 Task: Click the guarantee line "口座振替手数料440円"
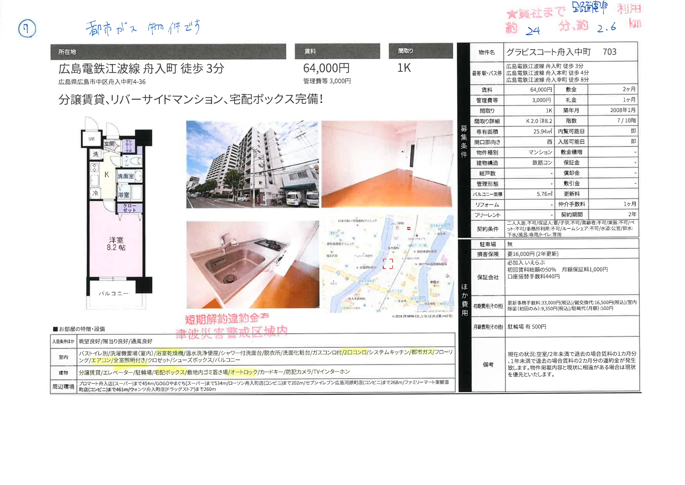[533, 277]
